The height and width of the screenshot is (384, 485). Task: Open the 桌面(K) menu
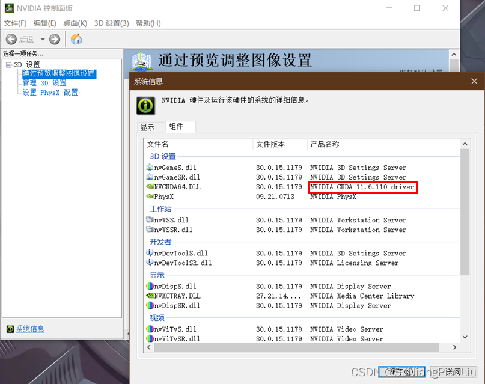click(75, 23)
